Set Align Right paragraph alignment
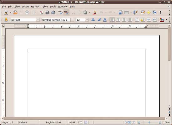Image resolution: width=172 pixels, height=125 pixels. pyautogui.click(x=124, y=20)
